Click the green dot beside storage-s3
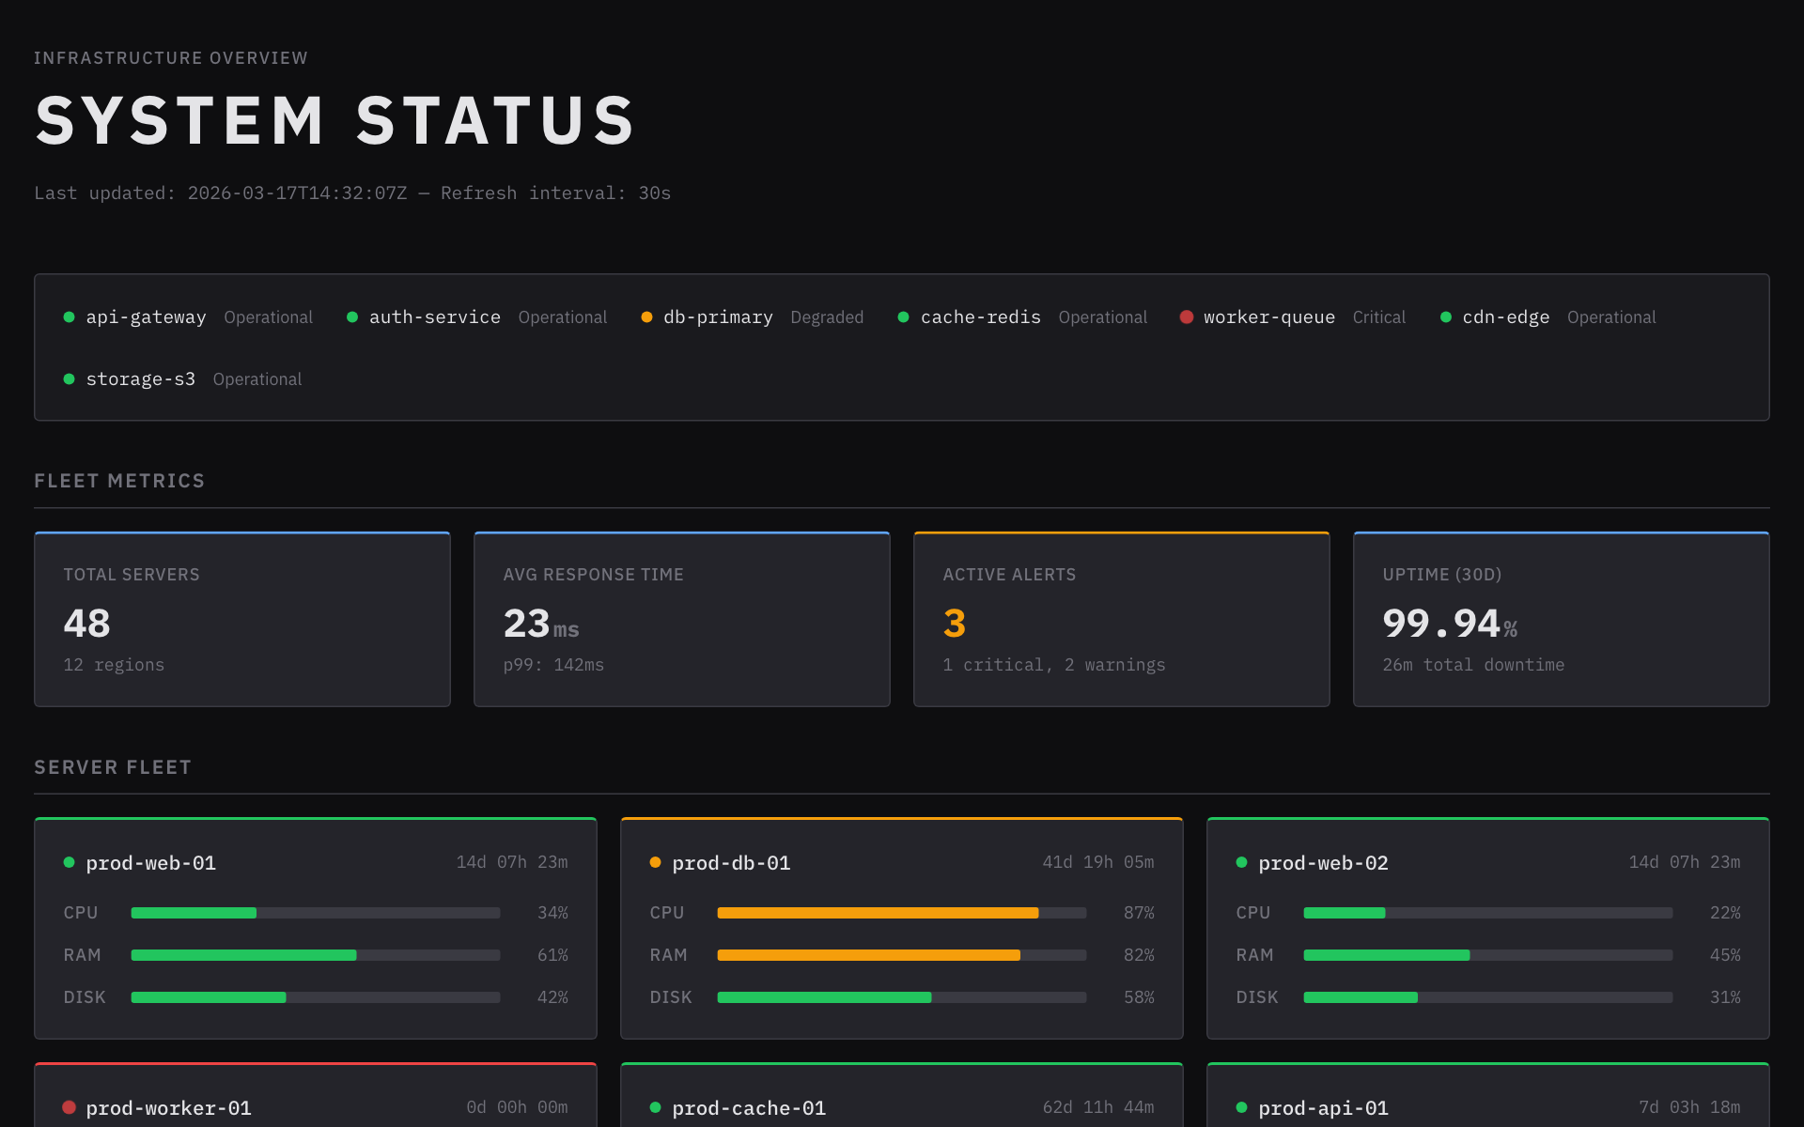1804x1127 pixels. (x=69, y=379)
